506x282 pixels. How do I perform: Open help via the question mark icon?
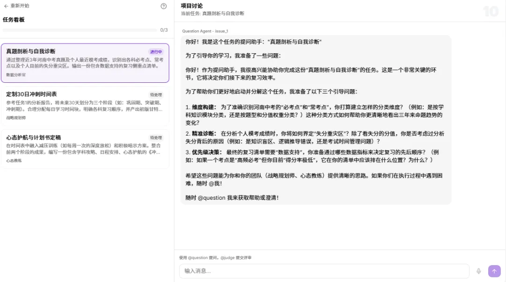tap(163, 7)
